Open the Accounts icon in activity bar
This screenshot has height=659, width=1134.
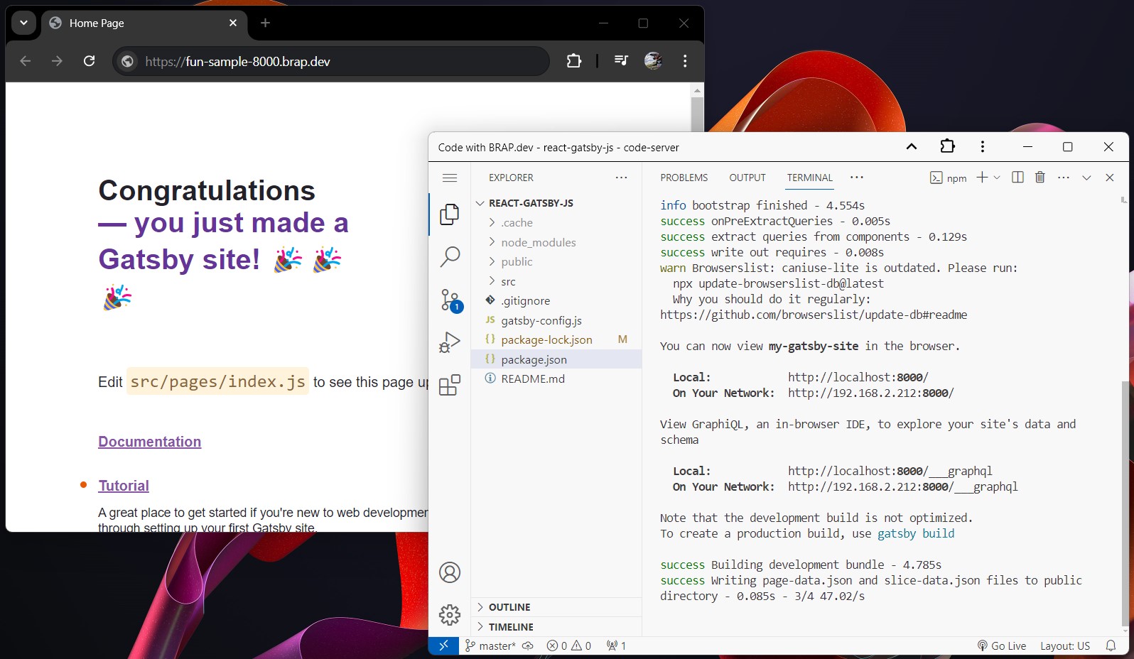coord(450,572)
